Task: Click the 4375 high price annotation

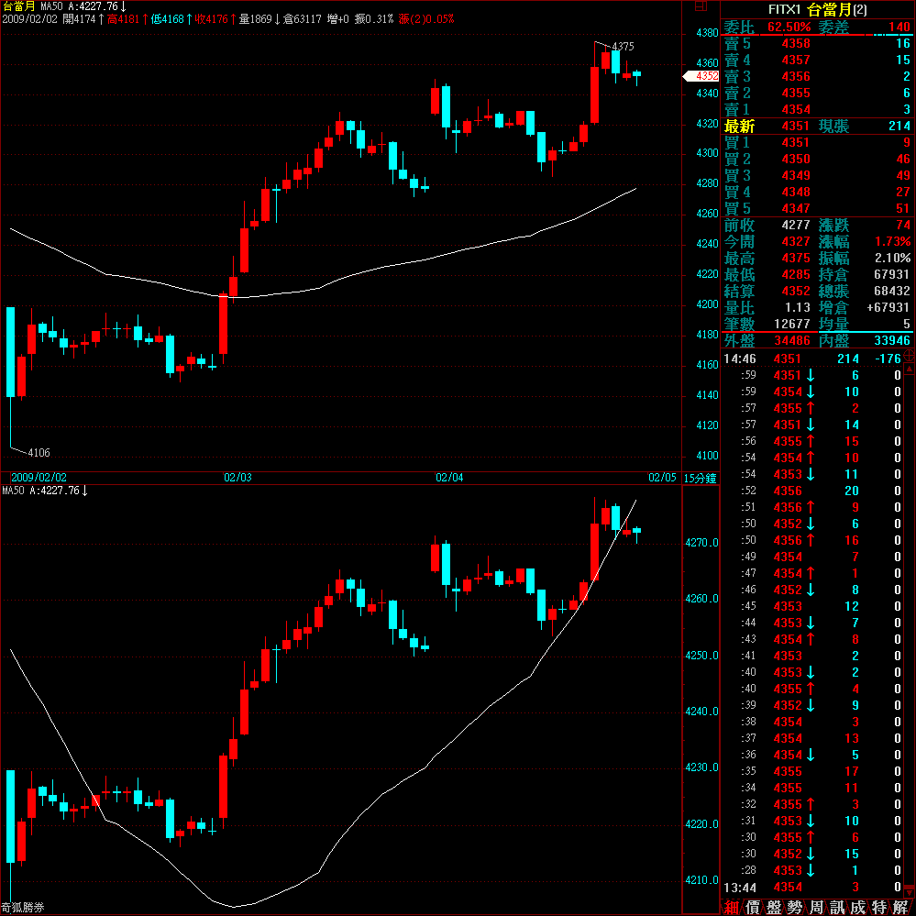Action: (x=623, y=46)
